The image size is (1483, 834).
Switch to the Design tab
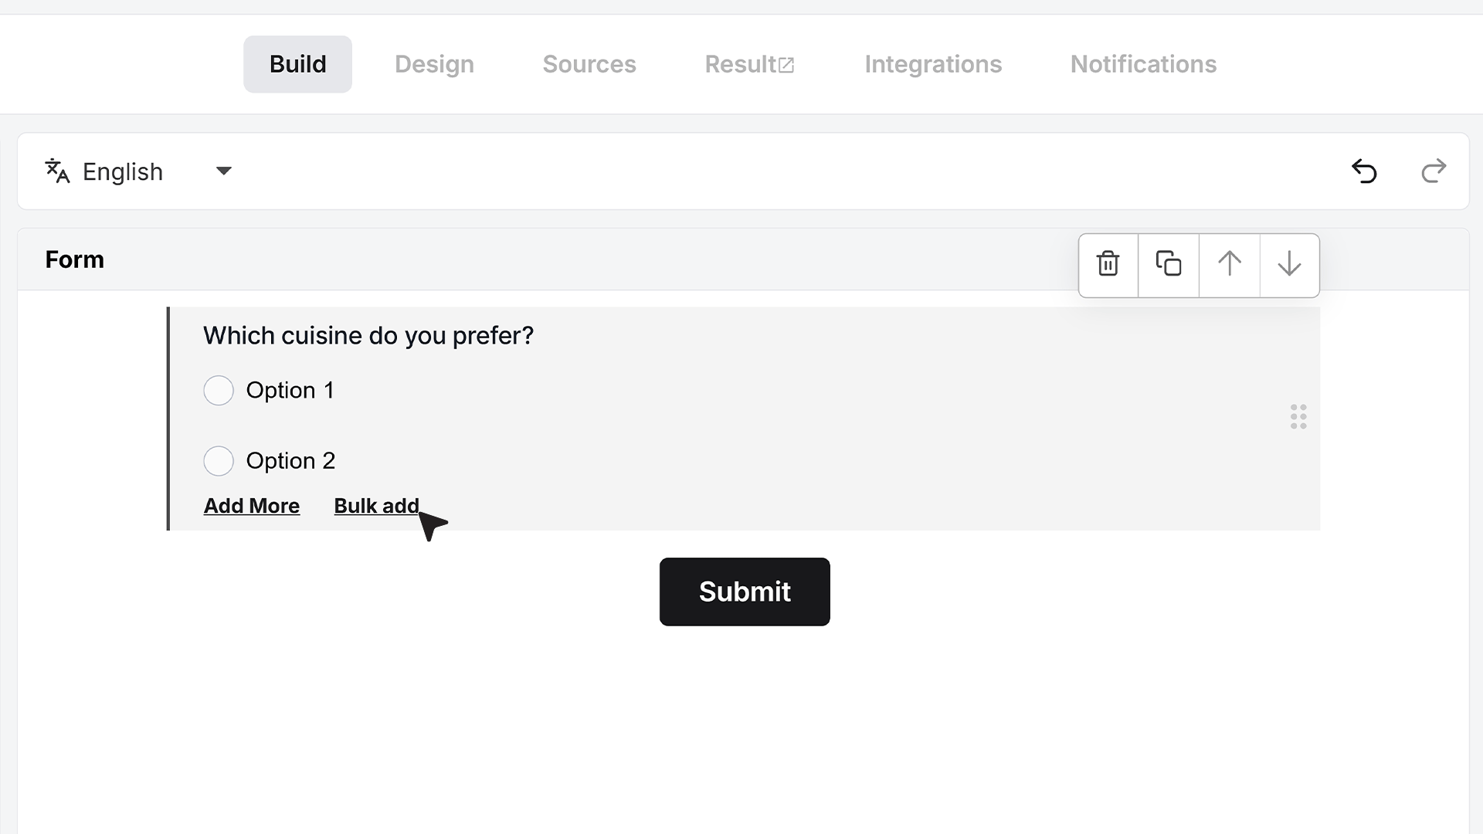[x=434, y=64]
